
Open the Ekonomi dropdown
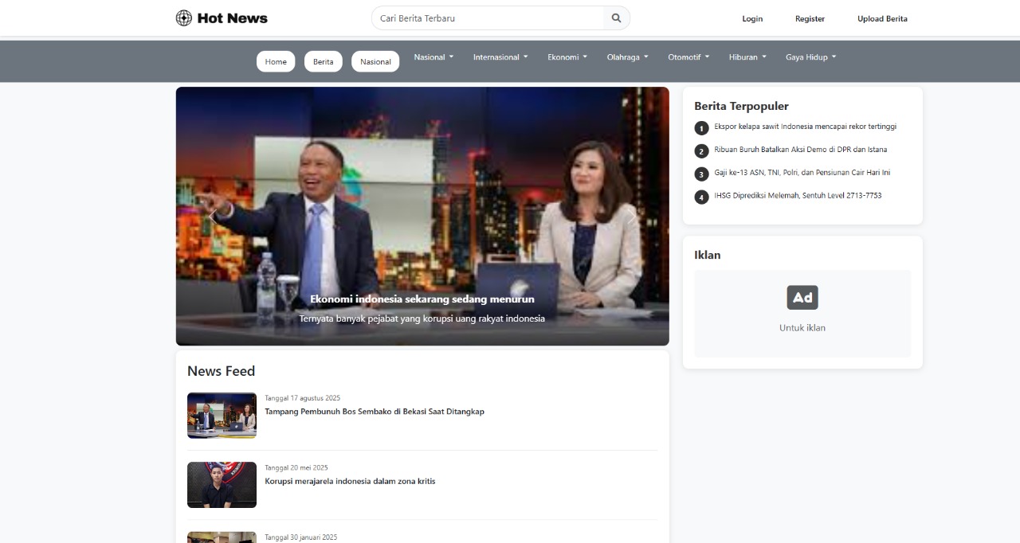point(567,57)
